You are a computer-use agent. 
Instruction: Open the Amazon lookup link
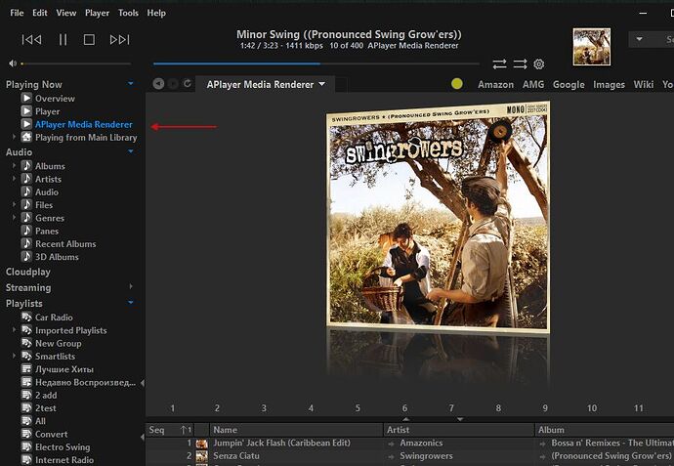(x=495, y=84)
